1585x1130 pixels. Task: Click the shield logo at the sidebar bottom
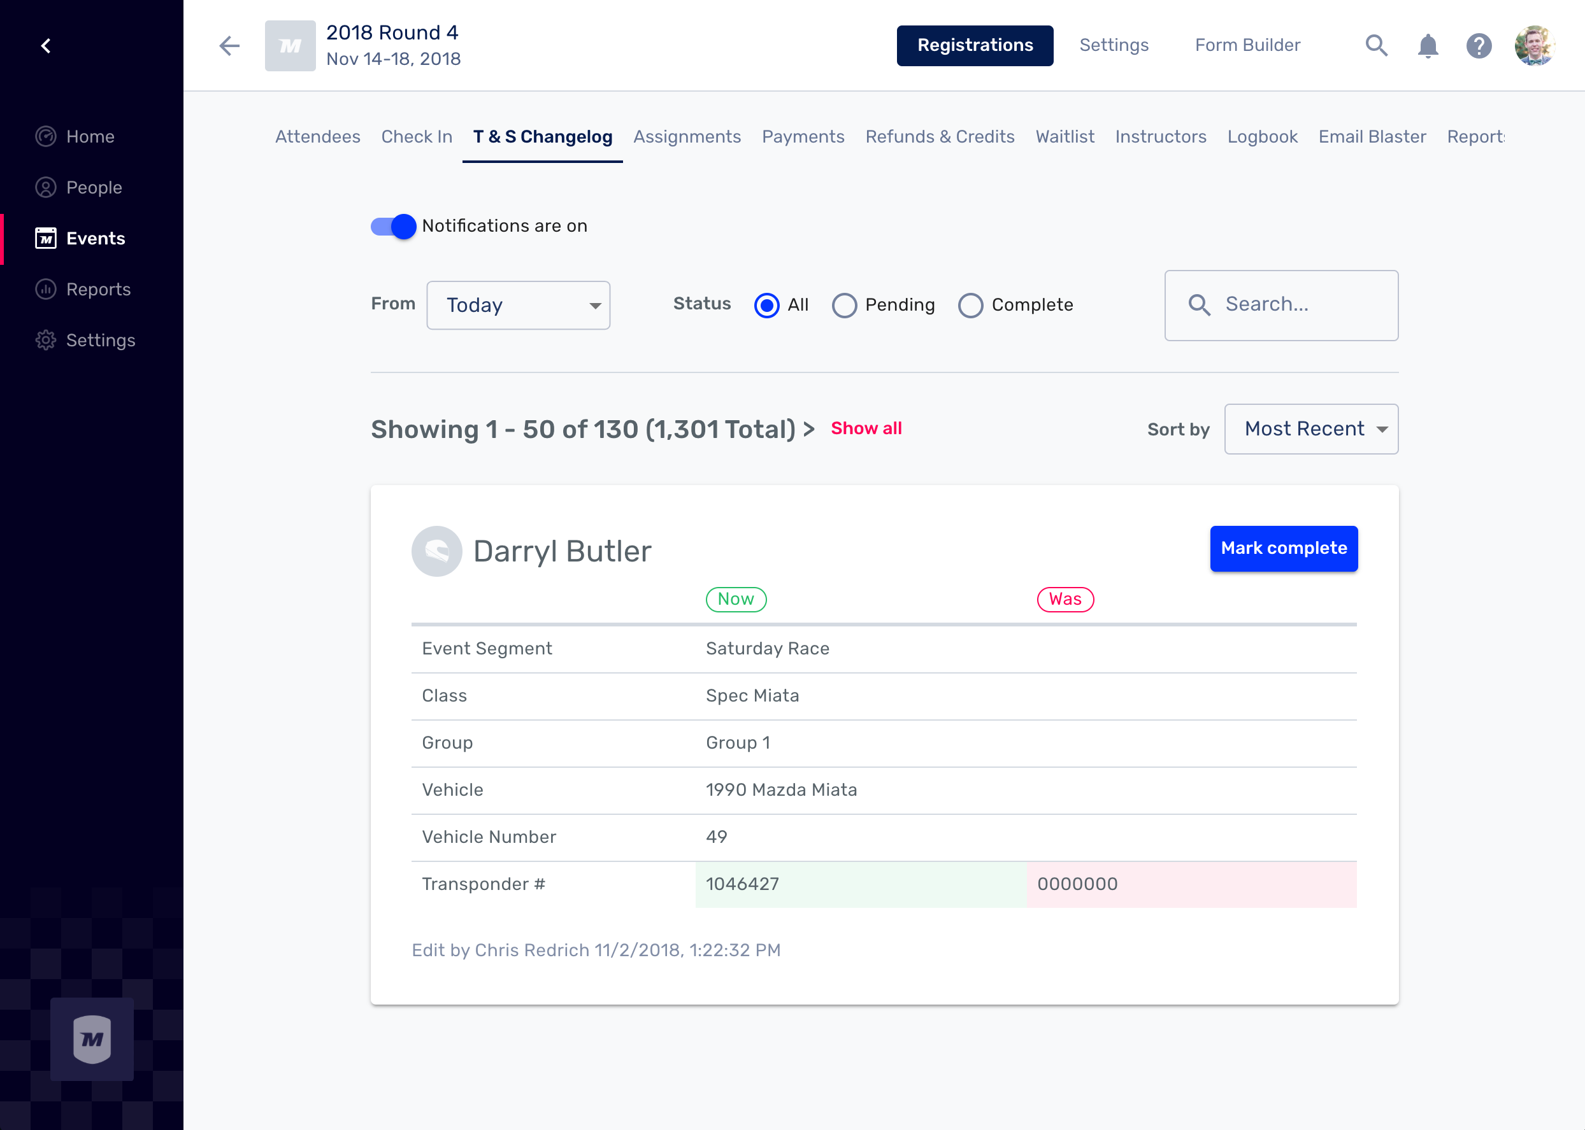(92, 1038)
